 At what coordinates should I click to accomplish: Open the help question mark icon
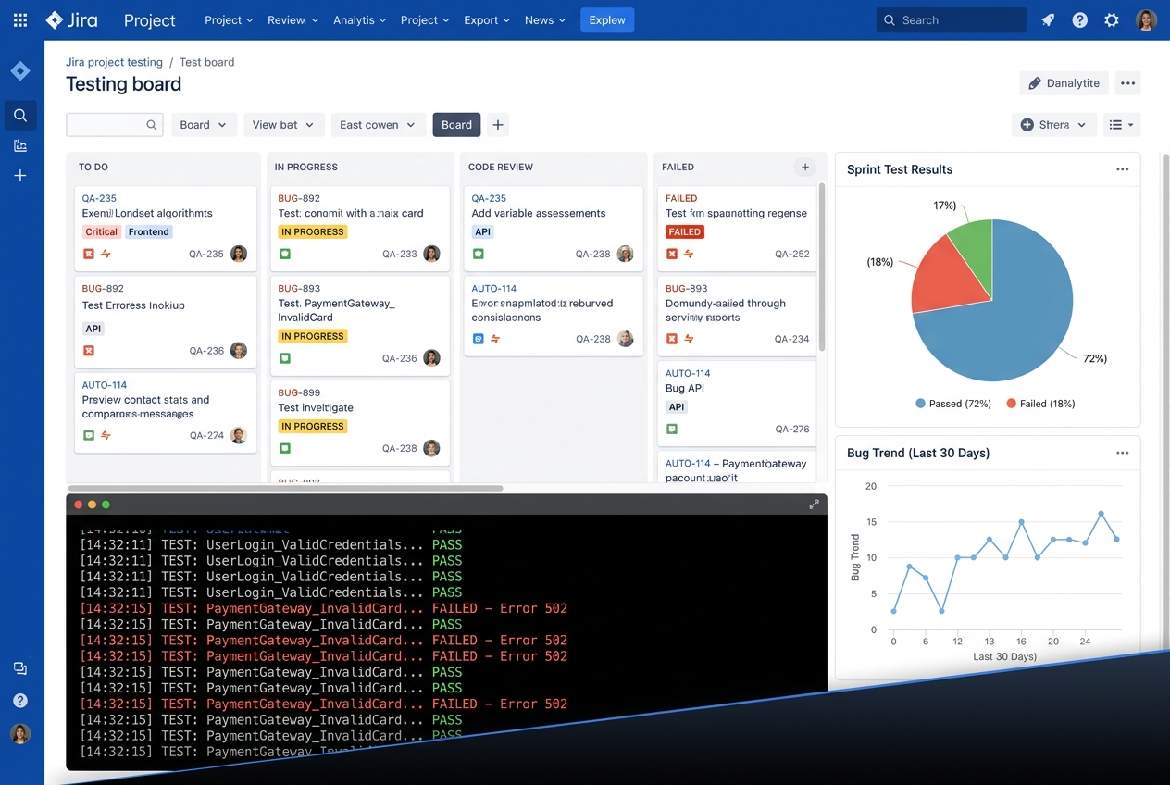click(x=1079, y=19)
